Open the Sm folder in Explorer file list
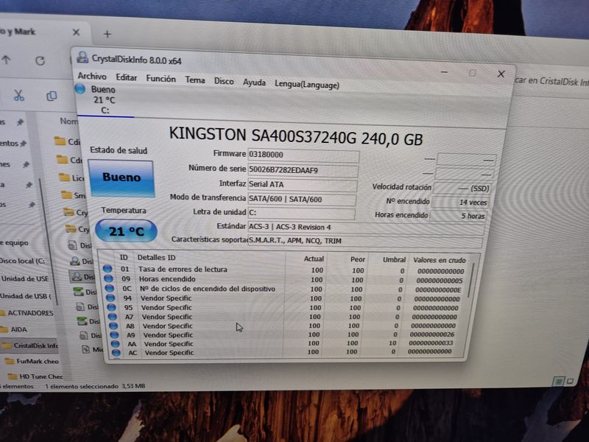 (x=73, y=195)
